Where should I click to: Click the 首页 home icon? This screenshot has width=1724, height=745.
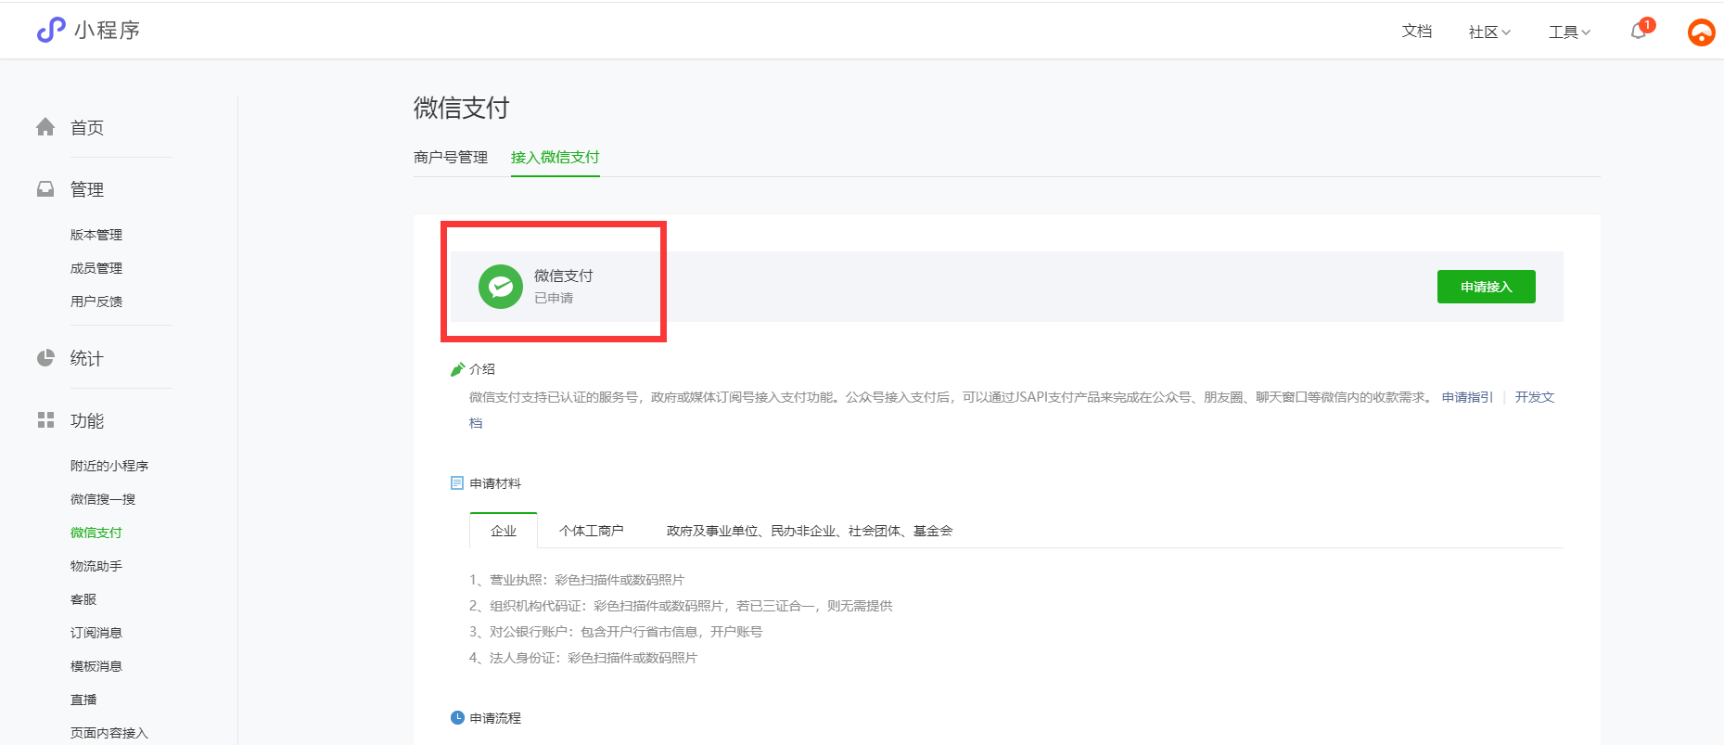[45, 127]
